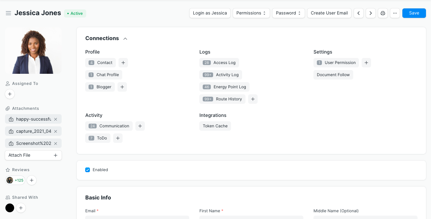Click plus icon next to User Permission
431x219 pixels.
click(366, 63)
